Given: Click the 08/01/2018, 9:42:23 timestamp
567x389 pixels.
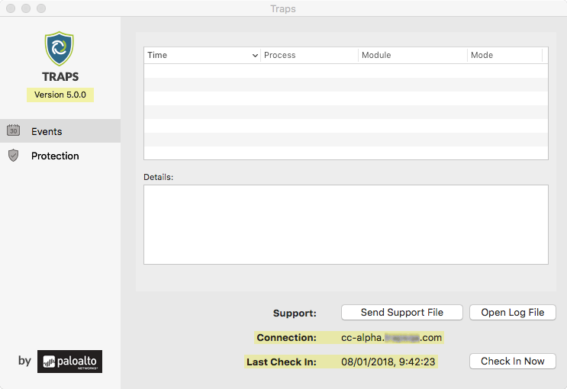Looking at the screenshot, I should 388,362.
